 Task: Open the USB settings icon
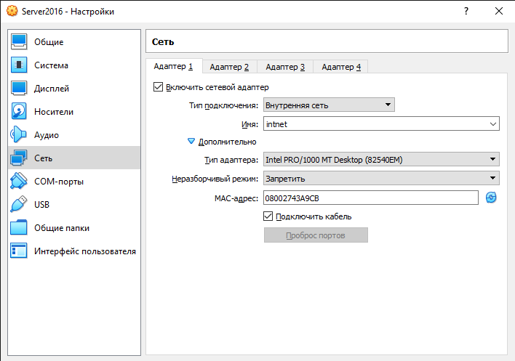point(19,205)
